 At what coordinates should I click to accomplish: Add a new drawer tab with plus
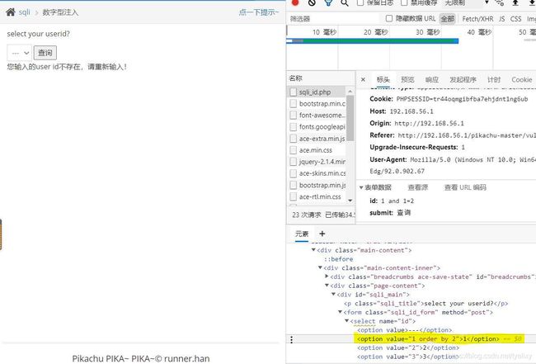pyautogui.click(x=322, y=234)
